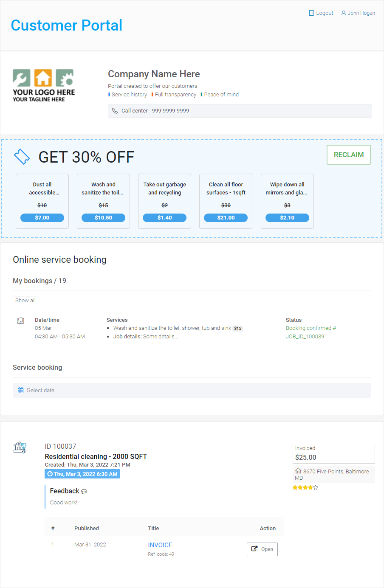Select the Dust all accessible offer card
The width and height of the screenshot is (384, 588).
pyautogui.click(x=42, y=201)
